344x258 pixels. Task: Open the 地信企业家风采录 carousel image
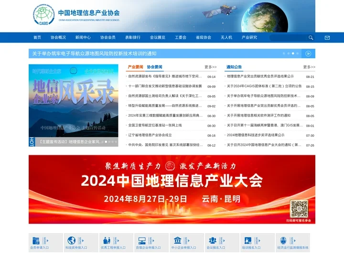pyautogui.click(x=73, y=101)
